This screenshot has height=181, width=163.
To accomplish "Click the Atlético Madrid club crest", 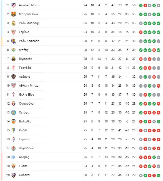I will tap(14, 5).
